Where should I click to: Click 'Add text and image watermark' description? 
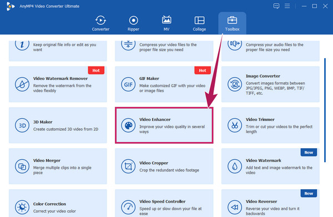[x=279, y=170]
